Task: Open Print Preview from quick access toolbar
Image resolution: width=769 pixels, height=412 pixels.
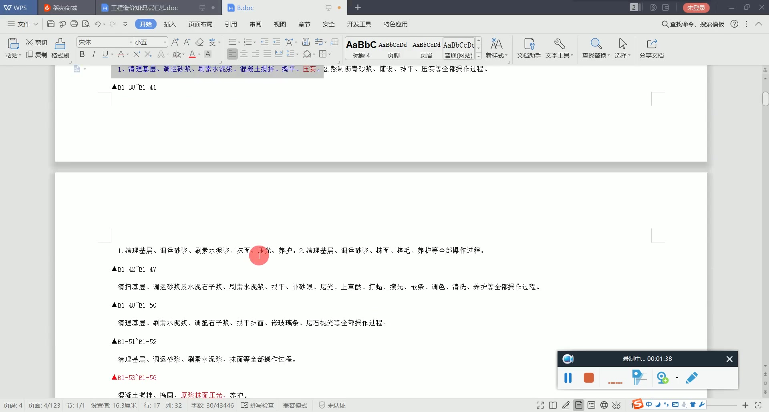Action: tap(85, 24)
